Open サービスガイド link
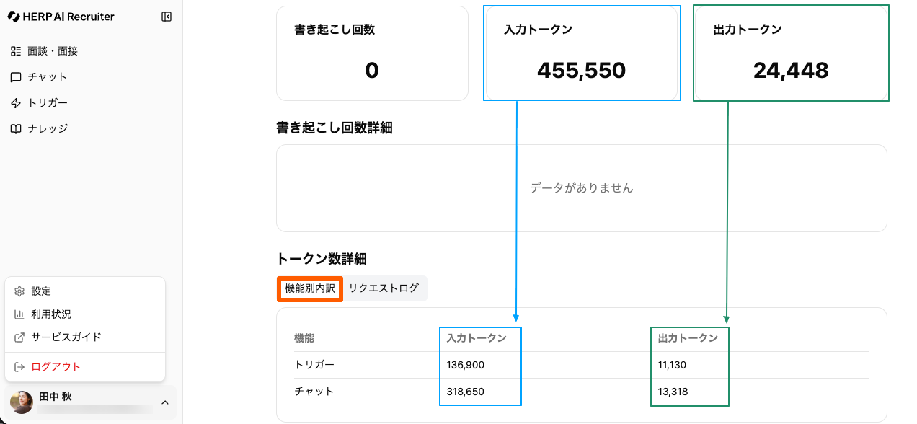The image size is (917, 424). pos(66,337)
